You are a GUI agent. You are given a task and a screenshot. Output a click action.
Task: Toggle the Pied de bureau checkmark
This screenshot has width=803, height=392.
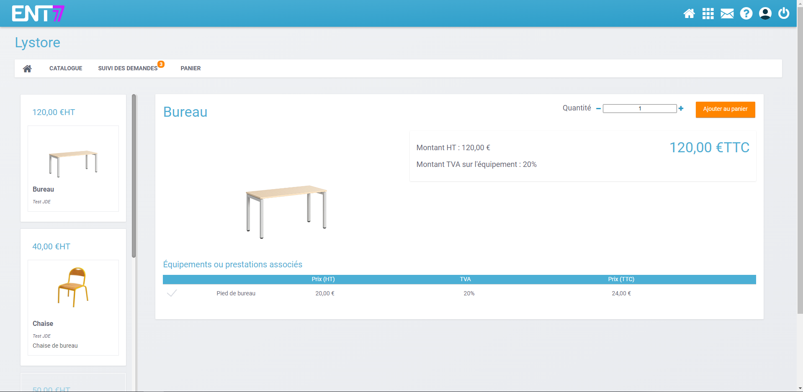pyautogui.click(x=172, y=293)
